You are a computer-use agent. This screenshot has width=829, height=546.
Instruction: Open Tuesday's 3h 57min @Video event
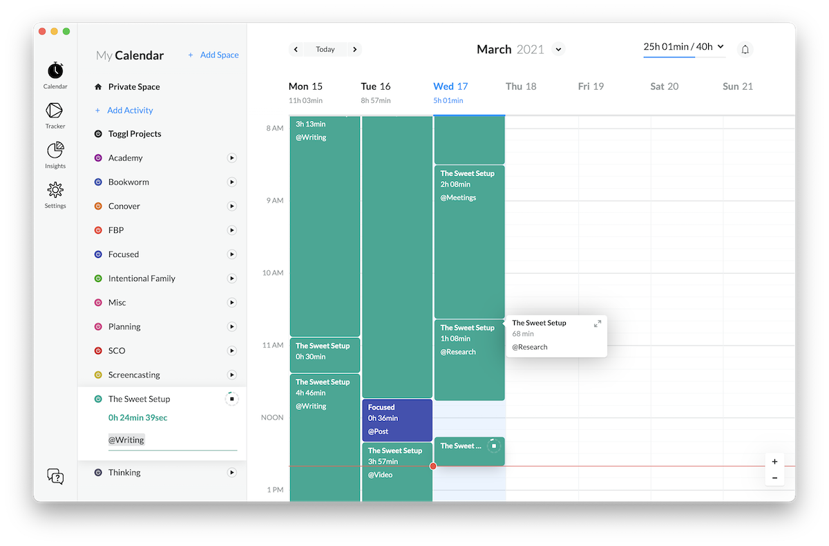pyautogui.click(x=397, y=472)
